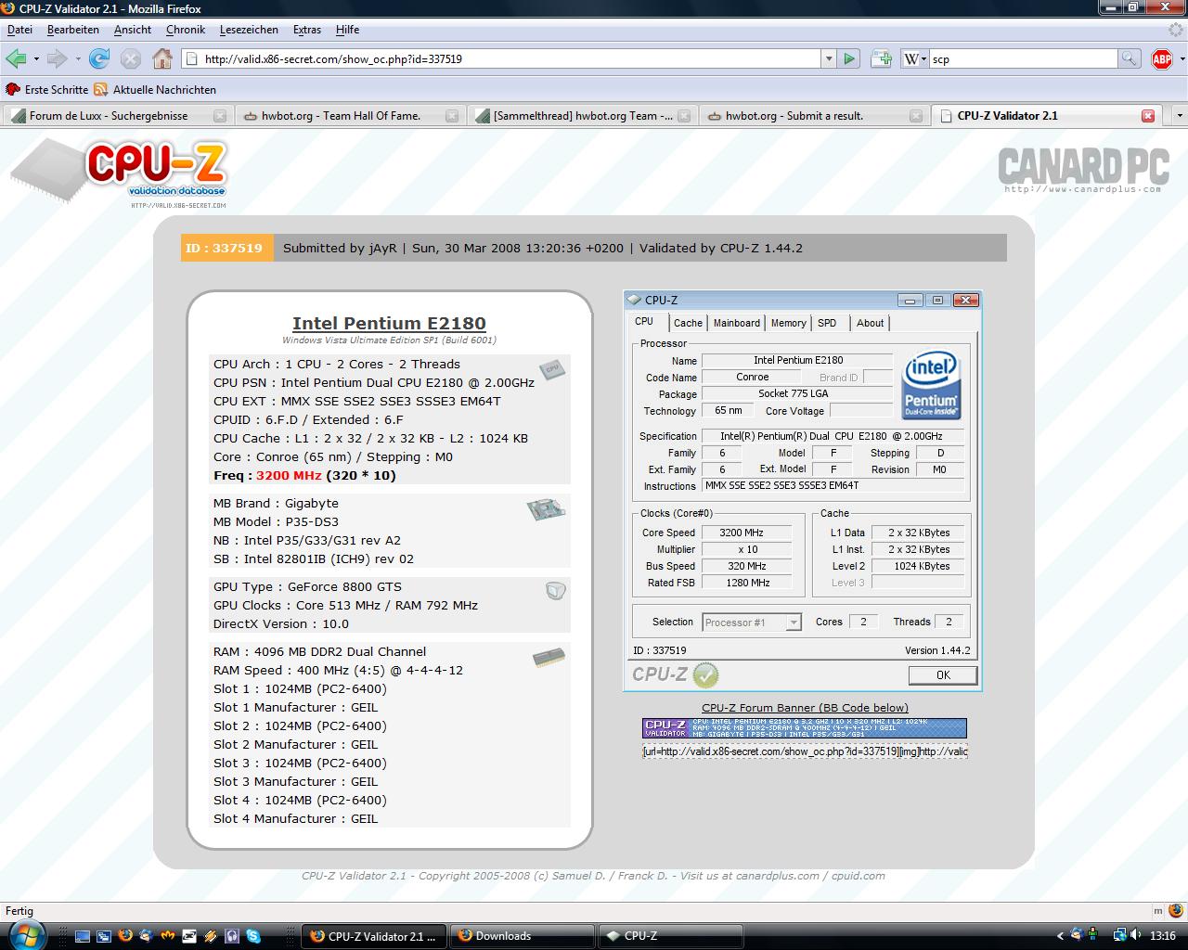Open the Adblock Plus ABP icon
1188x950 pixels.
tap(1162, 59)
